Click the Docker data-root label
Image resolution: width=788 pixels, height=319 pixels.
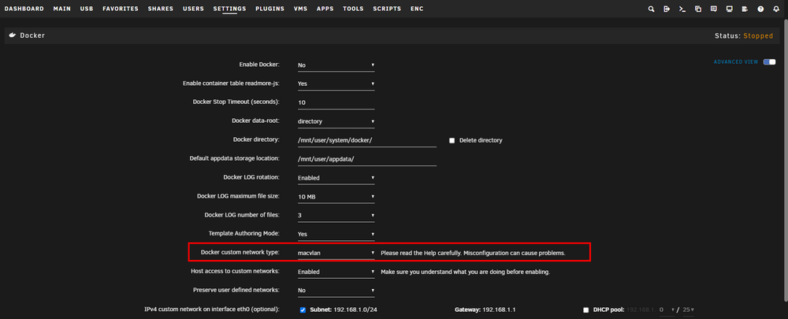(255, 121)
